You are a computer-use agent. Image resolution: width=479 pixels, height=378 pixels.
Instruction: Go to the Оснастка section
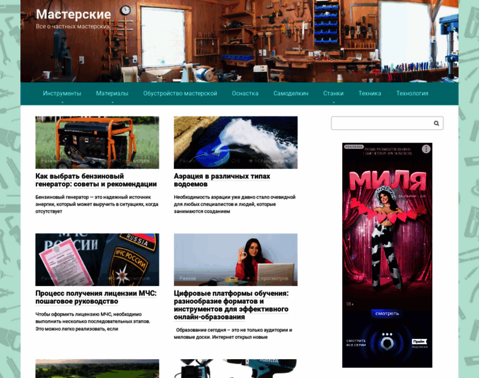point(245,93)
